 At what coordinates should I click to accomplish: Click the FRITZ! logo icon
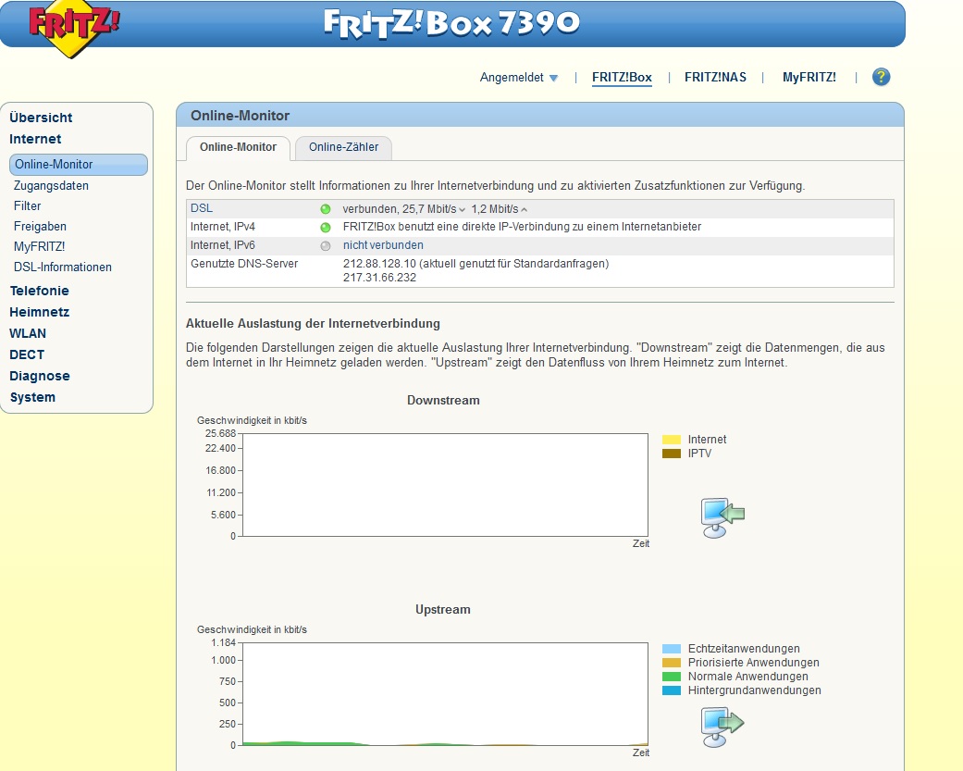pos(74,28)
